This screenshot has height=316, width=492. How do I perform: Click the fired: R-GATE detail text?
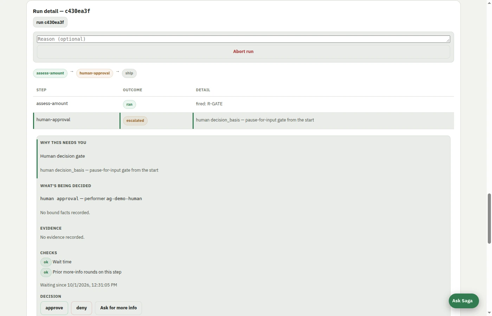[209, 104]
